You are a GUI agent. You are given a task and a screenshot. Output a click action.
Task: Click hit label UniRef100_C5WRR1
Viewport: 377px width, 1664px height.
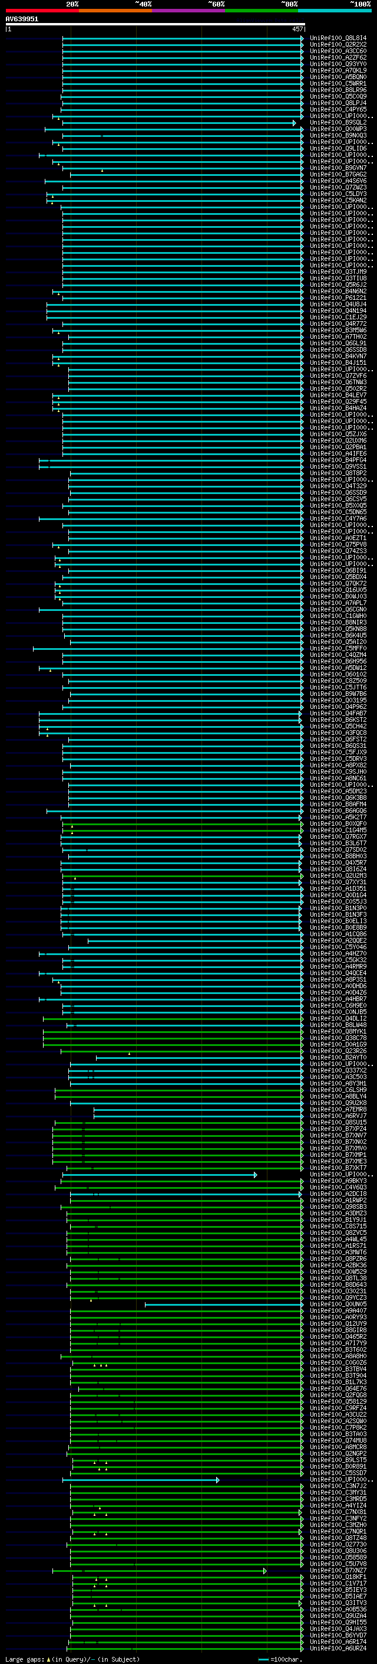[x=338, y=83]
